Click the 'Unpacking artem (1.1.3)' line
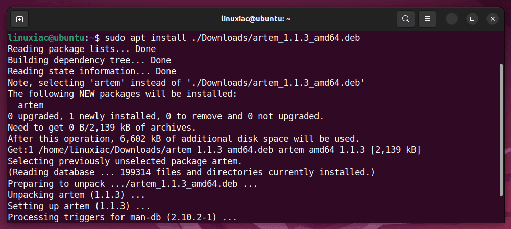 (x=76, y=195)
